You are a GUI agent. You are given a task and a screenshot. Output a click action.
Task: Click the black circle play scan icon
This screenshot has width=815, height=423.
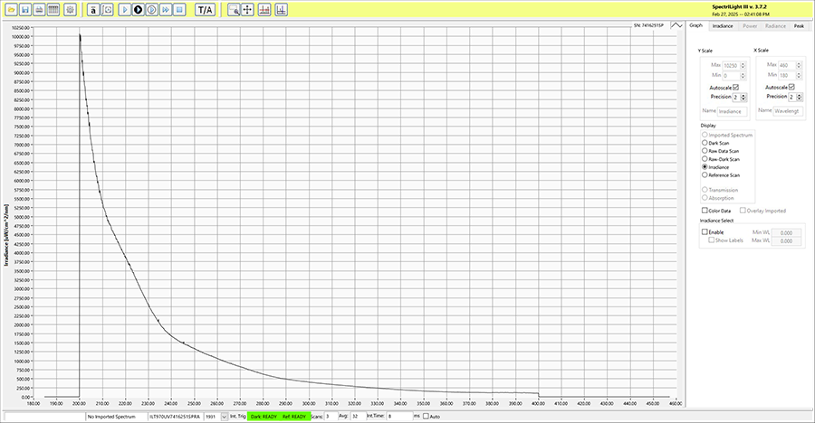pyautogui.click(x=138, y=10)
